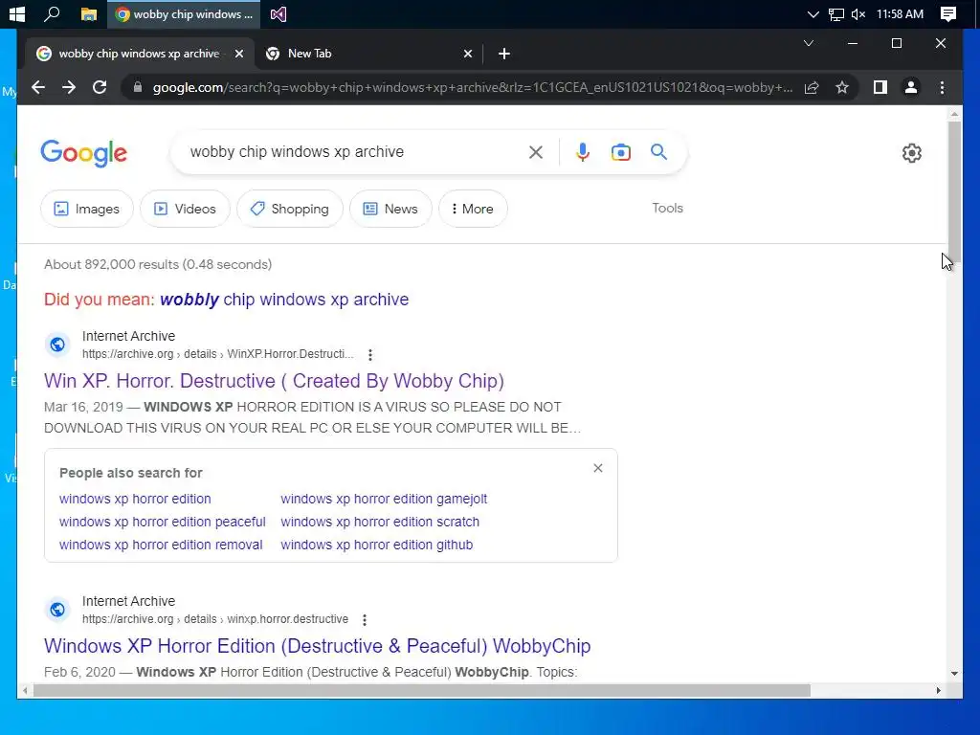Focus the Chrome address bar URL
This screenshot has width=980, height=735.
pyautogui.click(x=473, y=87)
